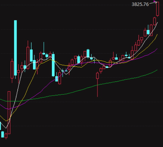Click the small red candle marking the lowest low
Viewport: 163px width, 147px height.
click(6, 136)
